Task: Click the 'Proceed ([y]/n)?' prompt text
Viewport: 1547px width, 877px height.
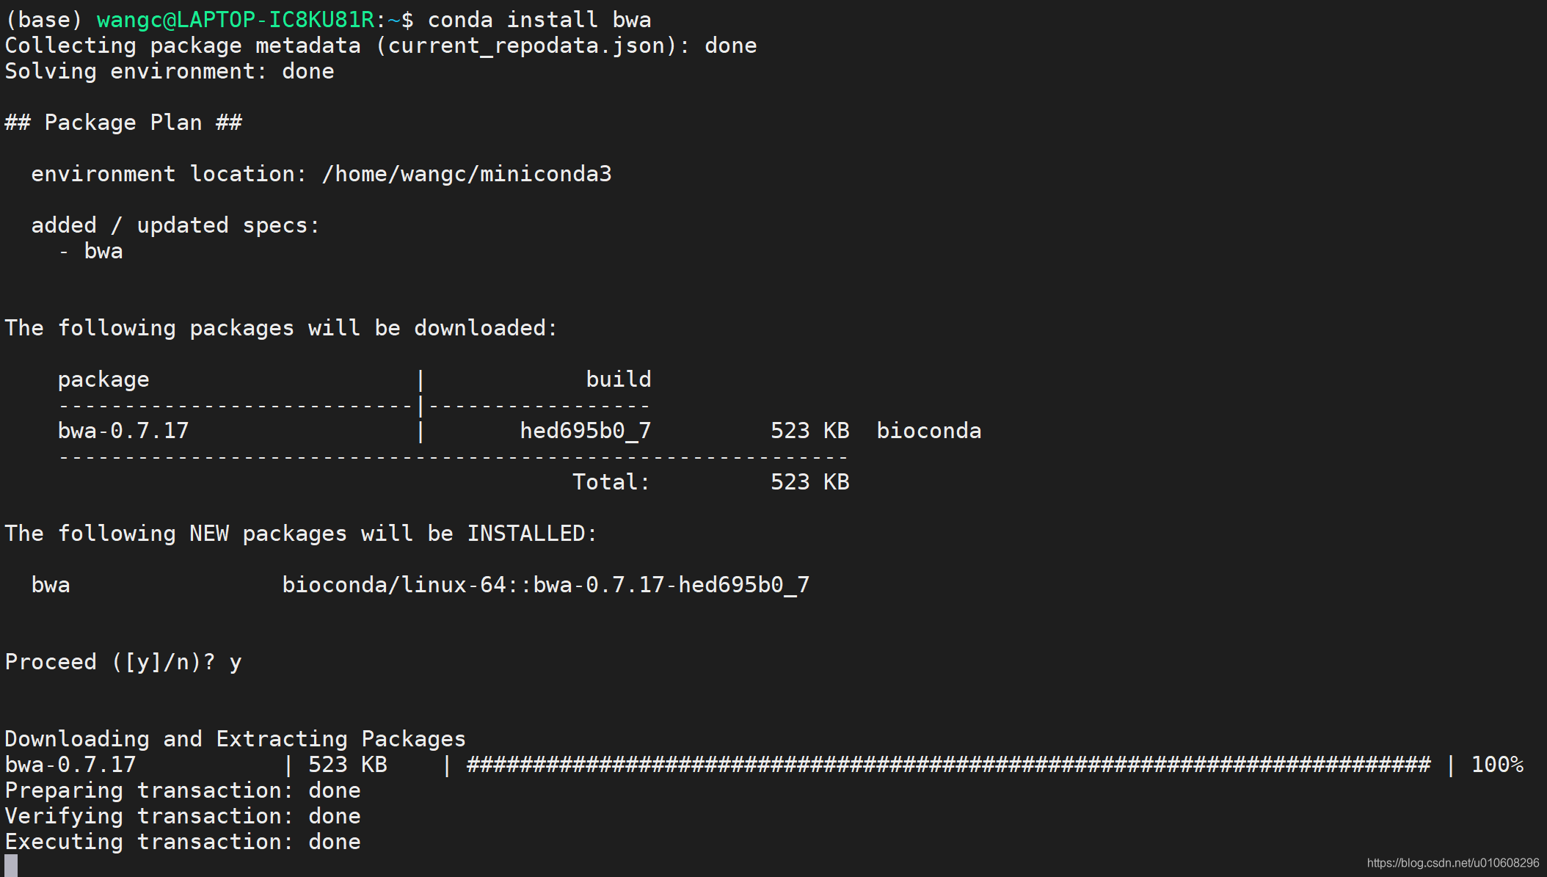Action: pos(110,662)
